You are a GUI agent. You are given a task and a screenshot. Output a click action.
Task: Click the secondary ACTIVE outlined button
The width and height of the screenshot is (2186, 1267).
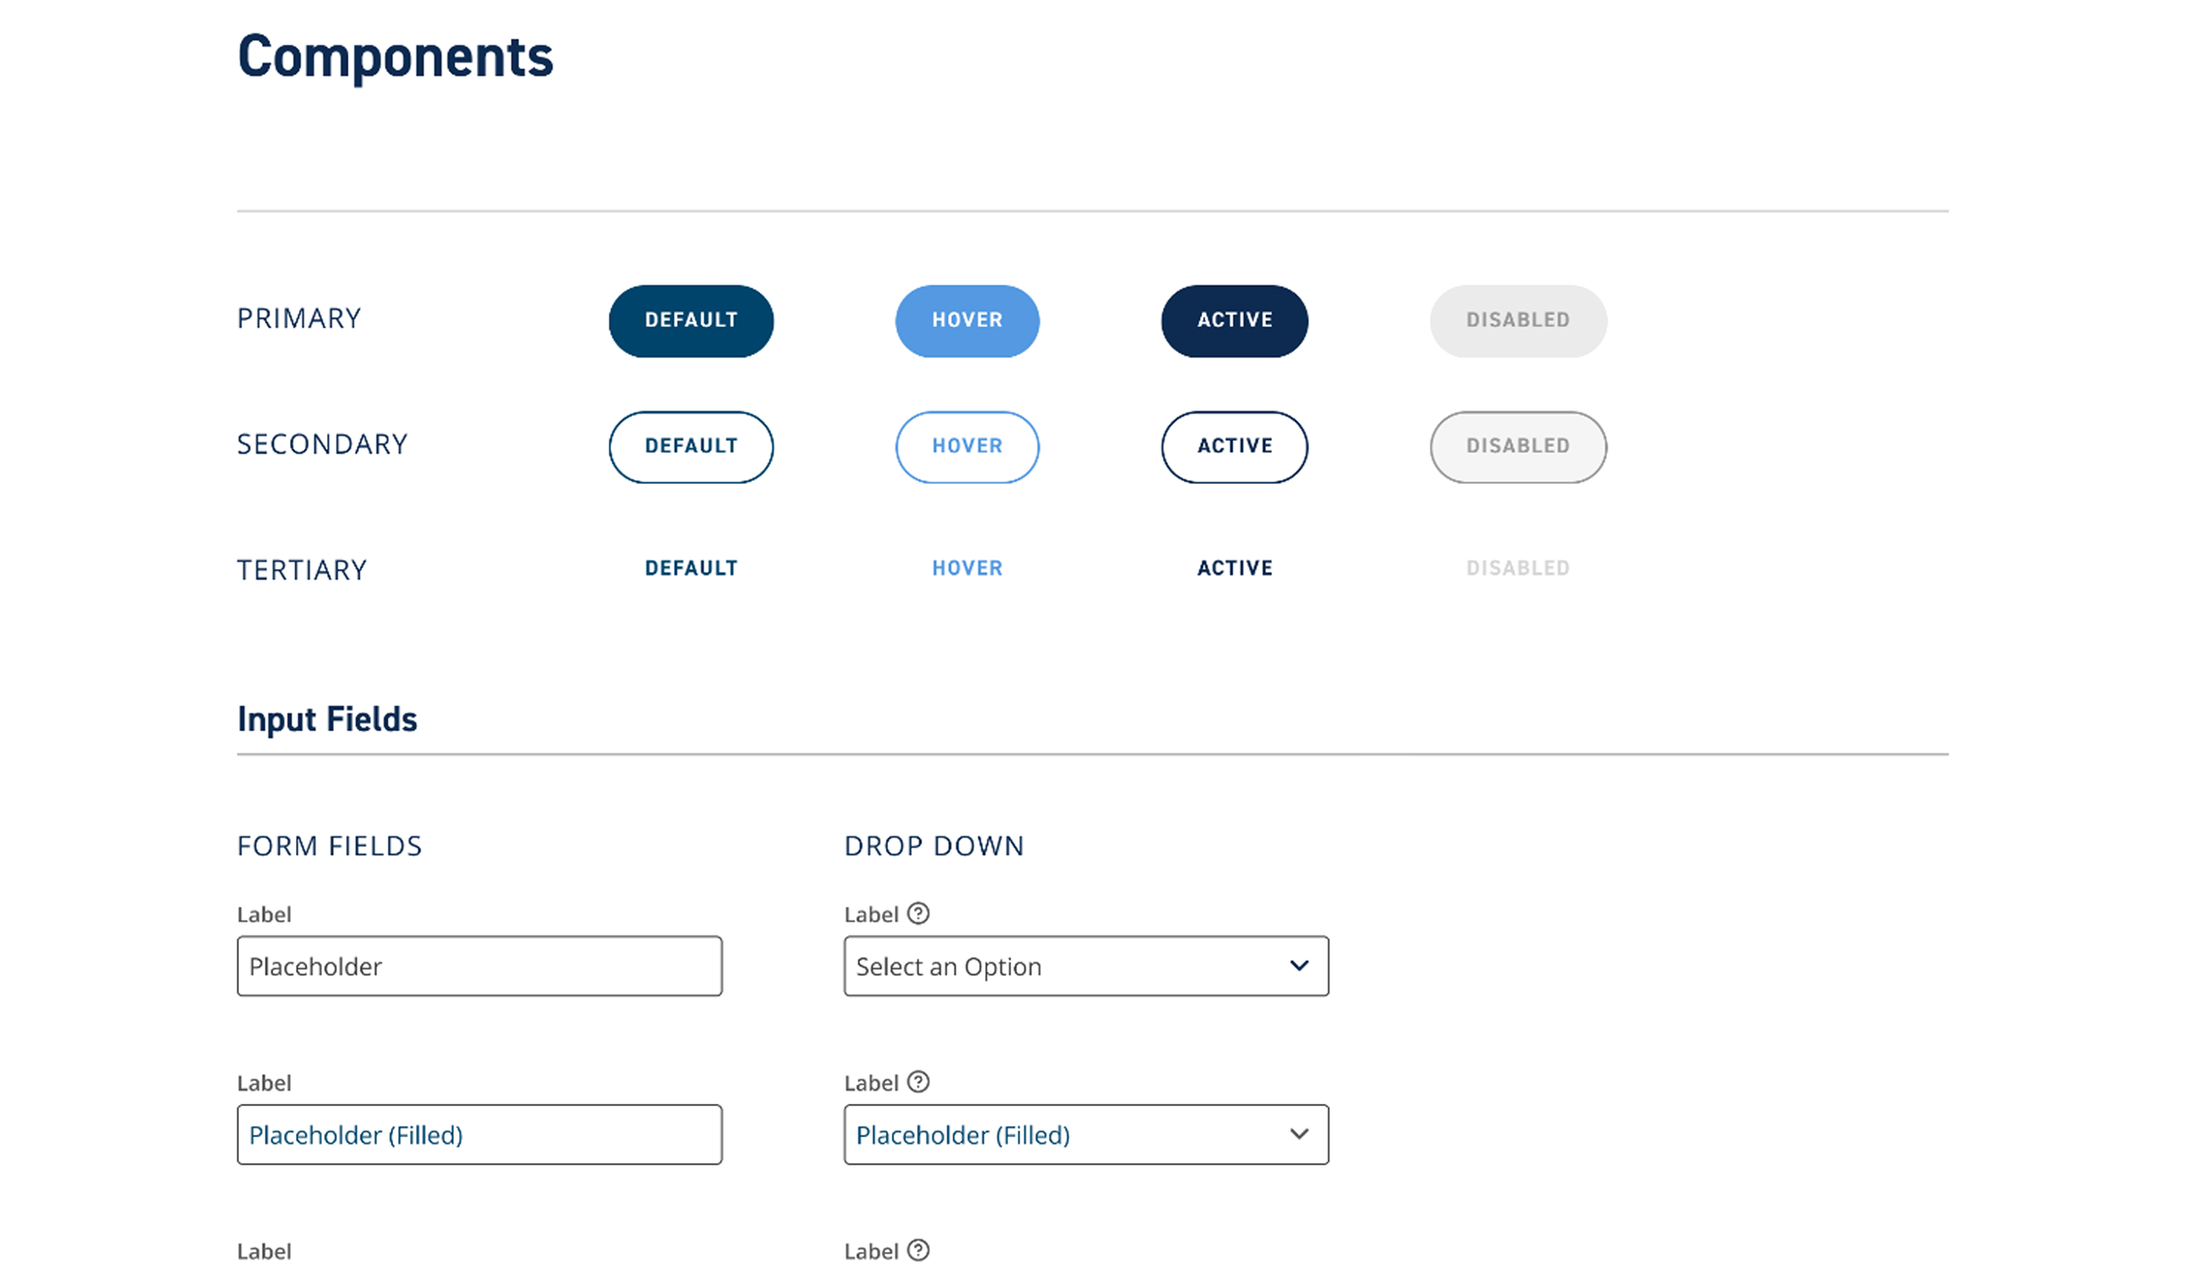coord(1233,446)
